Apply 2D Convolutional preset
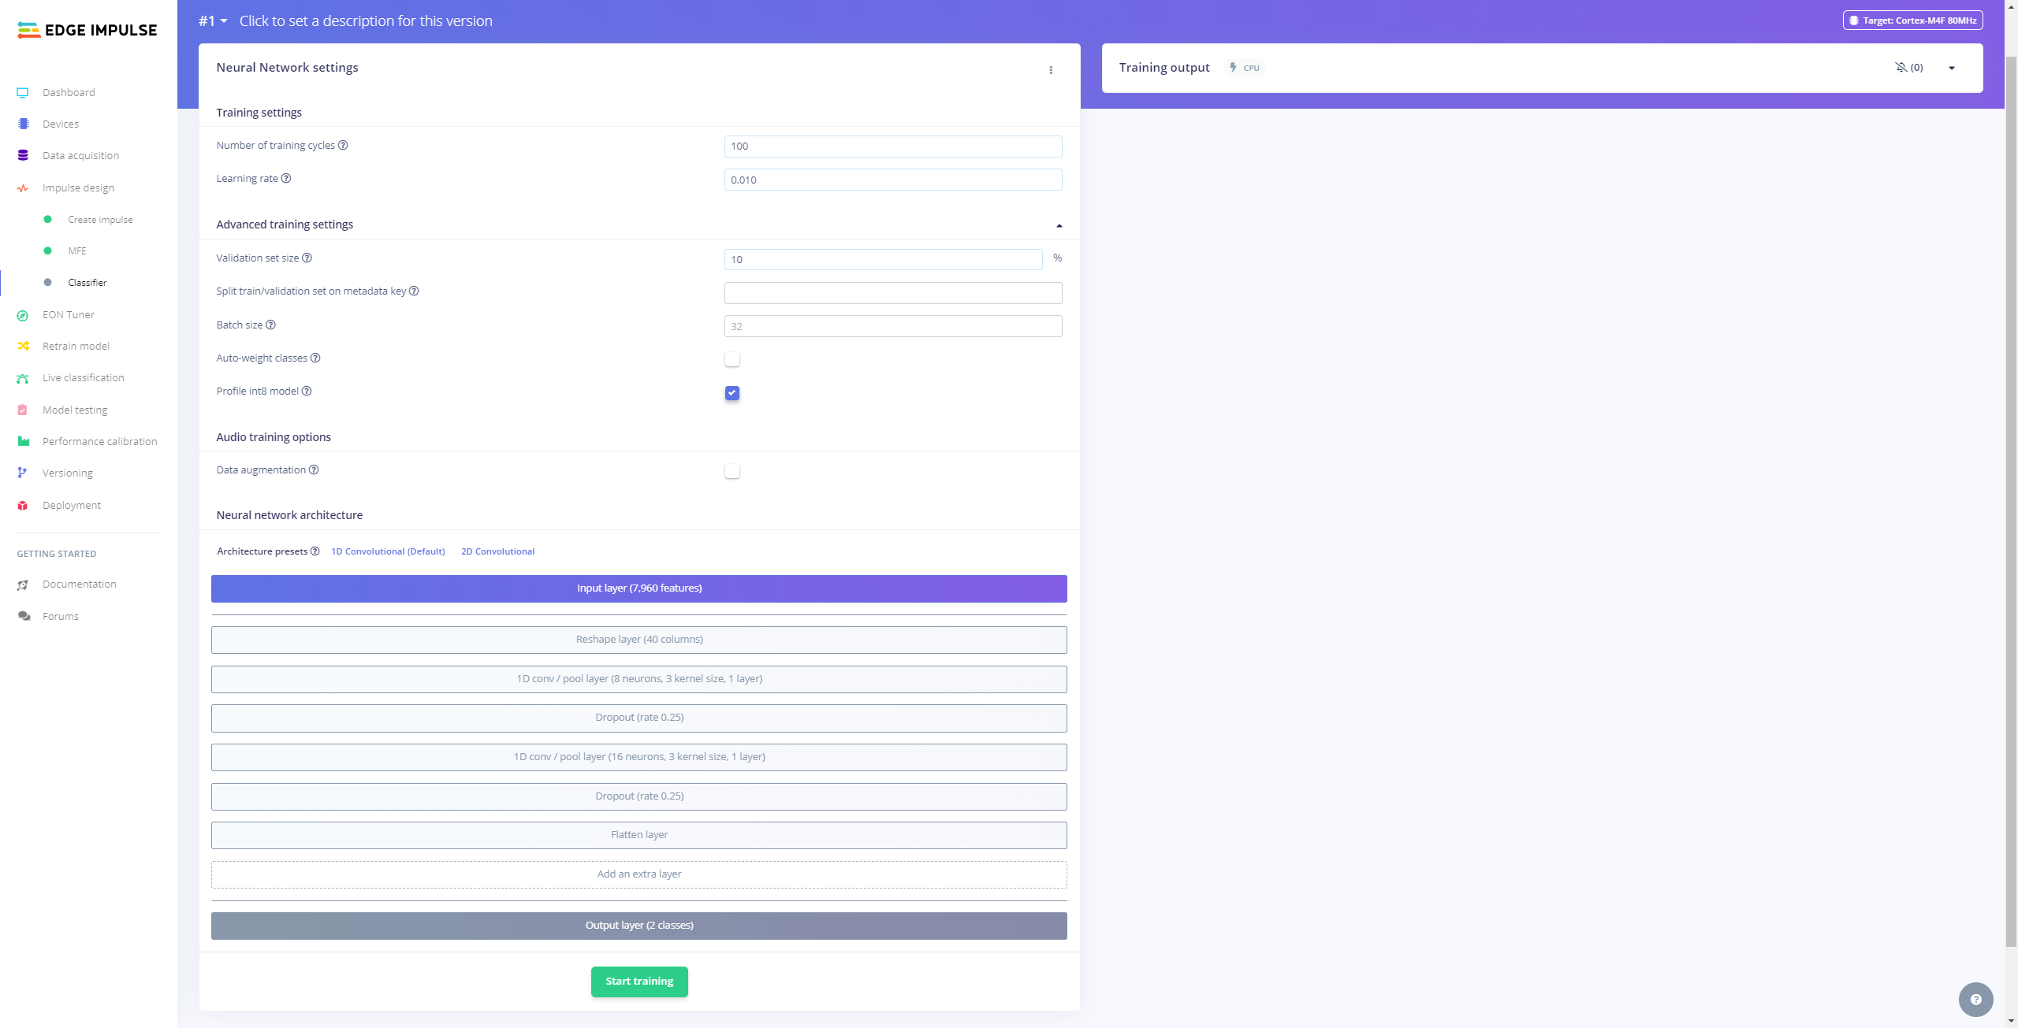 click(497, 551)
